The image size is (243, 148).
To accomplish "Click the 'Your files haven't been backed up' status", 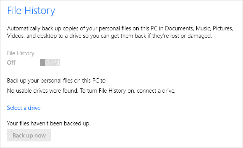I will click(x=49, y=123).
